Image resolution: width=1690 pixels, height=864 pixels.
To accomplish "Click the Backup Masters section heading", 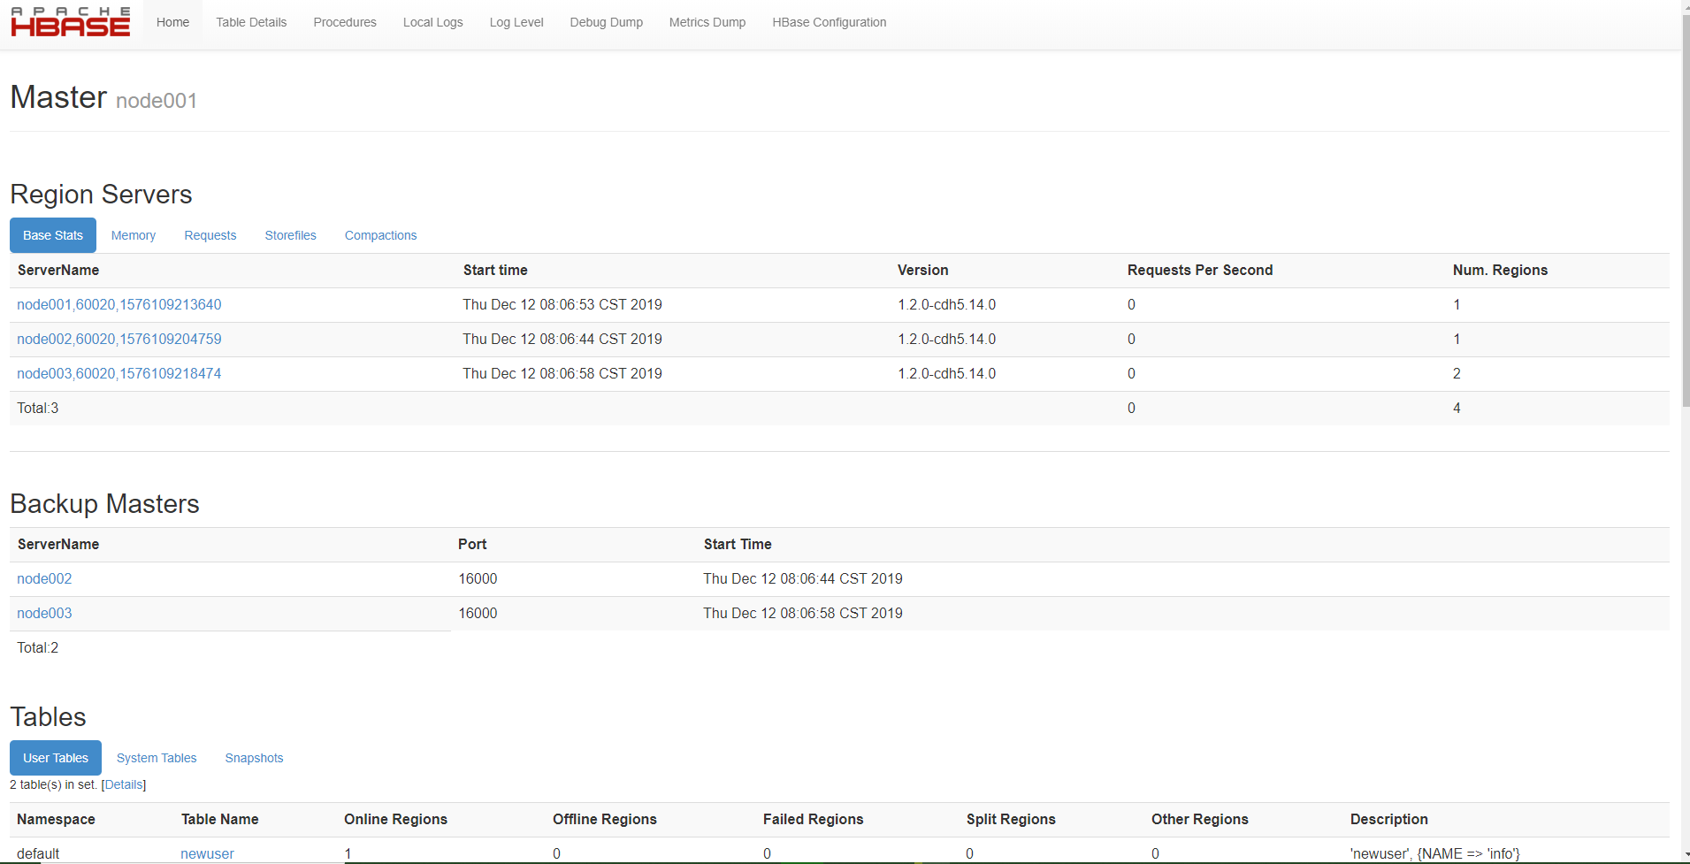I will point(105,503).
